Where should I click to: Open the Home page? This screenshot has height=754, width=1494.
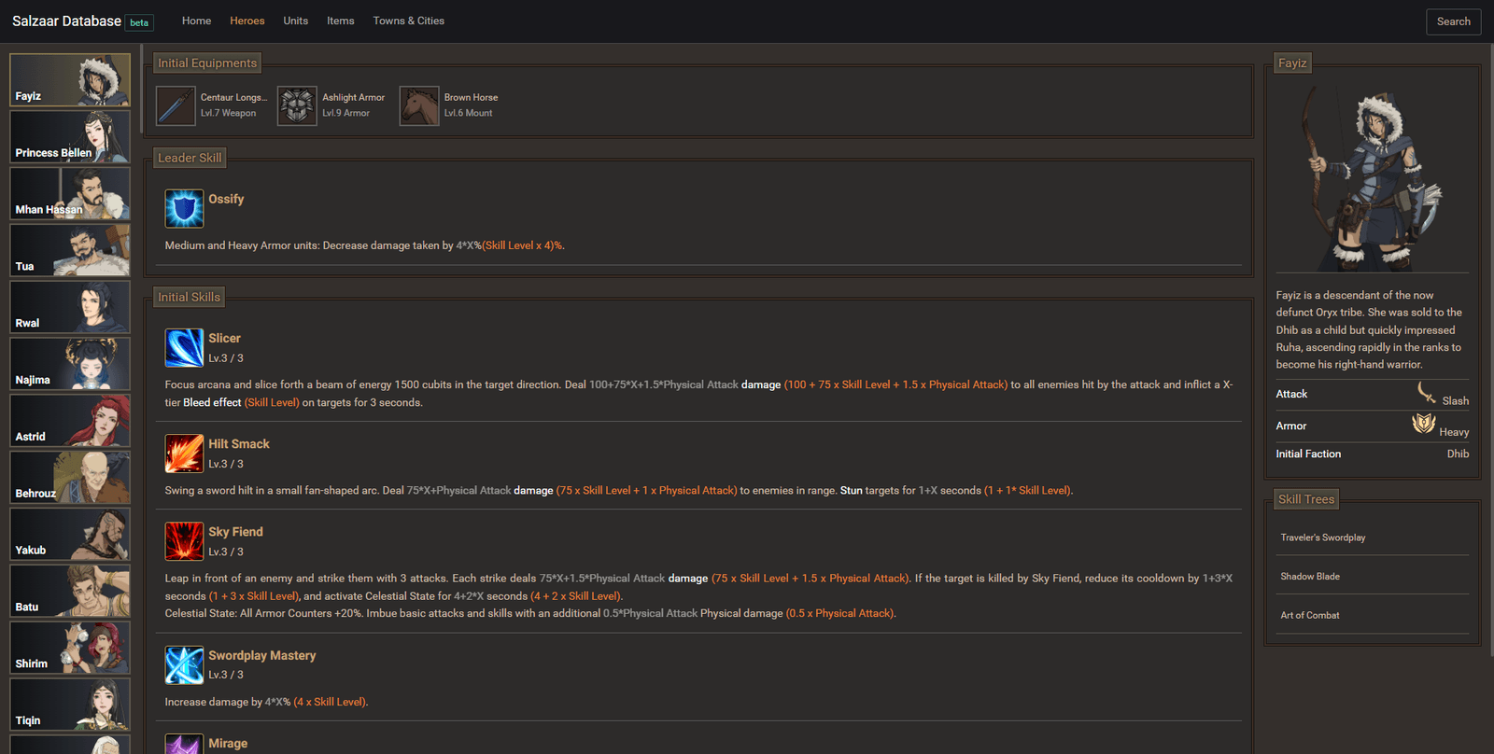196,21
